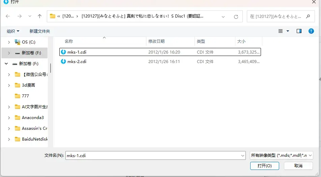Click the 取消 button

point(298,166)
